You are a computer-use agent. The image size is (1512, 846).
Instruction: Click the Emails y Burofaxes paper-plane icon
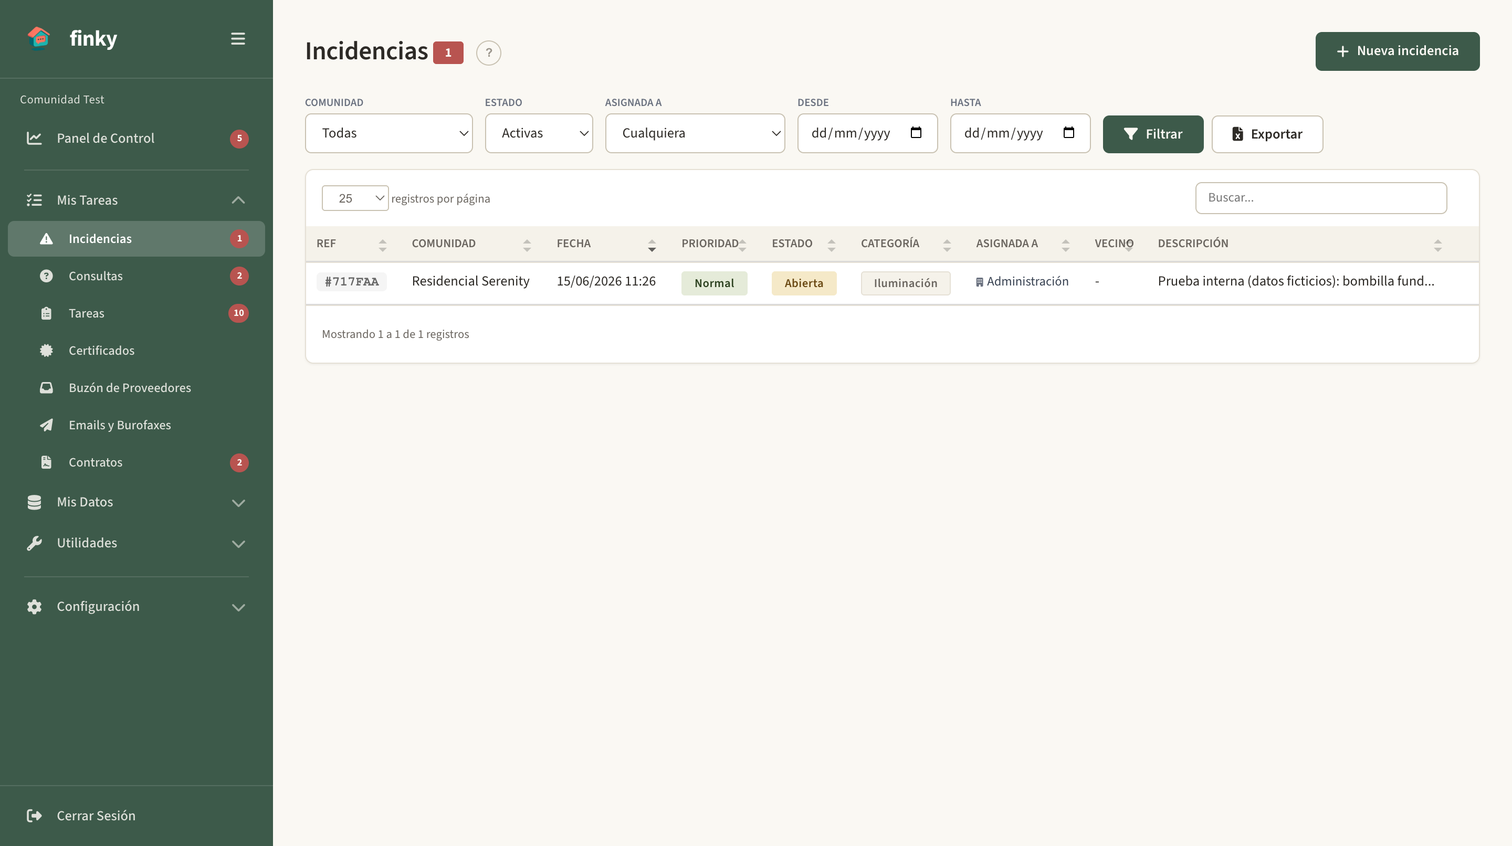(x=46, y=425)
